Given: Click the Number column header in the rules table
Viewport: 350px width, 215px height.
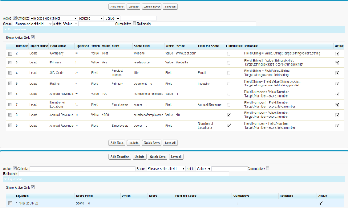Looking at the screenshot, I should 22,46.
